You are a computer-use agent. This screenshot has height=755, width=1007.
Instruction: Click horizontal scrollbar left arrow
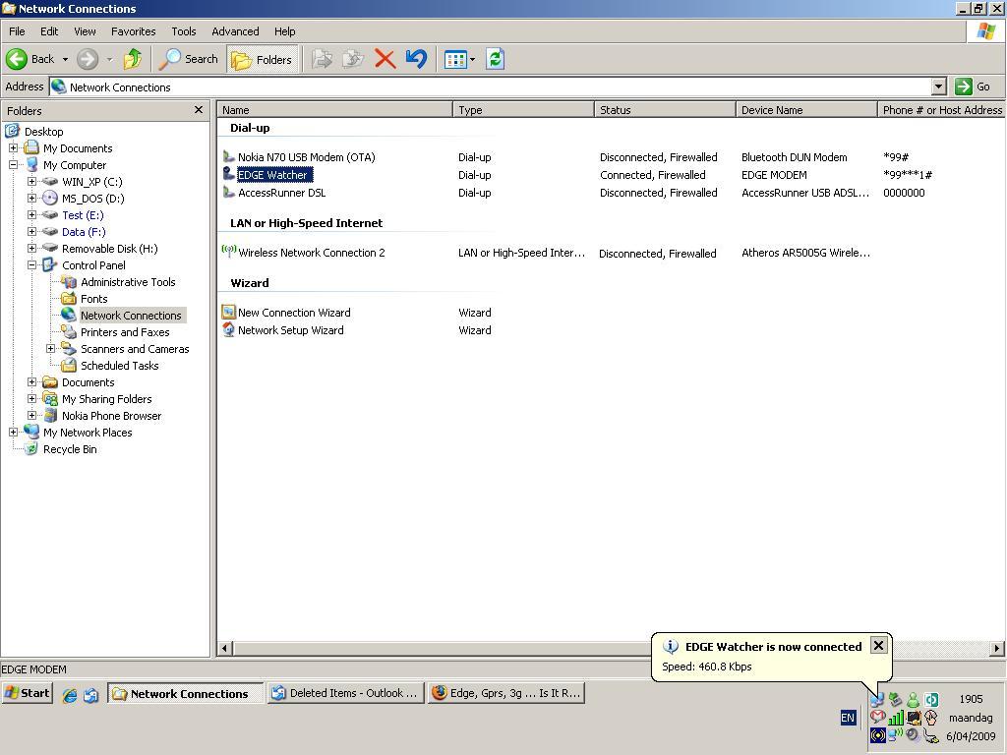pyautogui.click(x=224, y=649)
